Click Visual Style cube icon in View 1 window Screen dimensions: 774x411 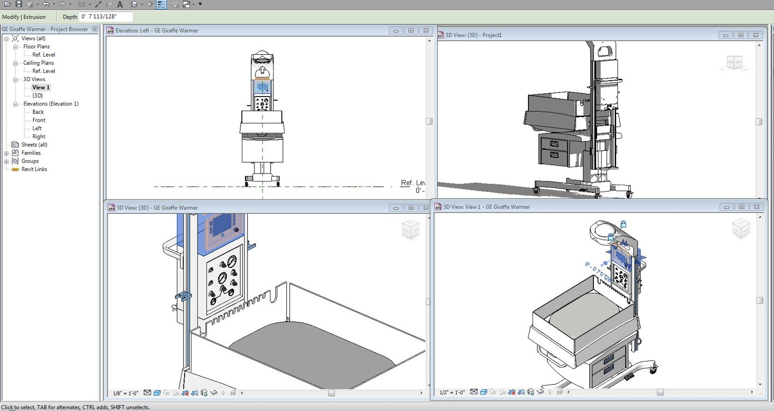(x=483, y=392)
